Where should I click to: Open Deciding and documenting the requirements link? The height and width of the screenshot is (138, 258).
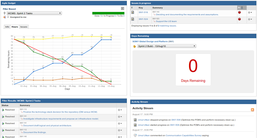coord(187,14)
